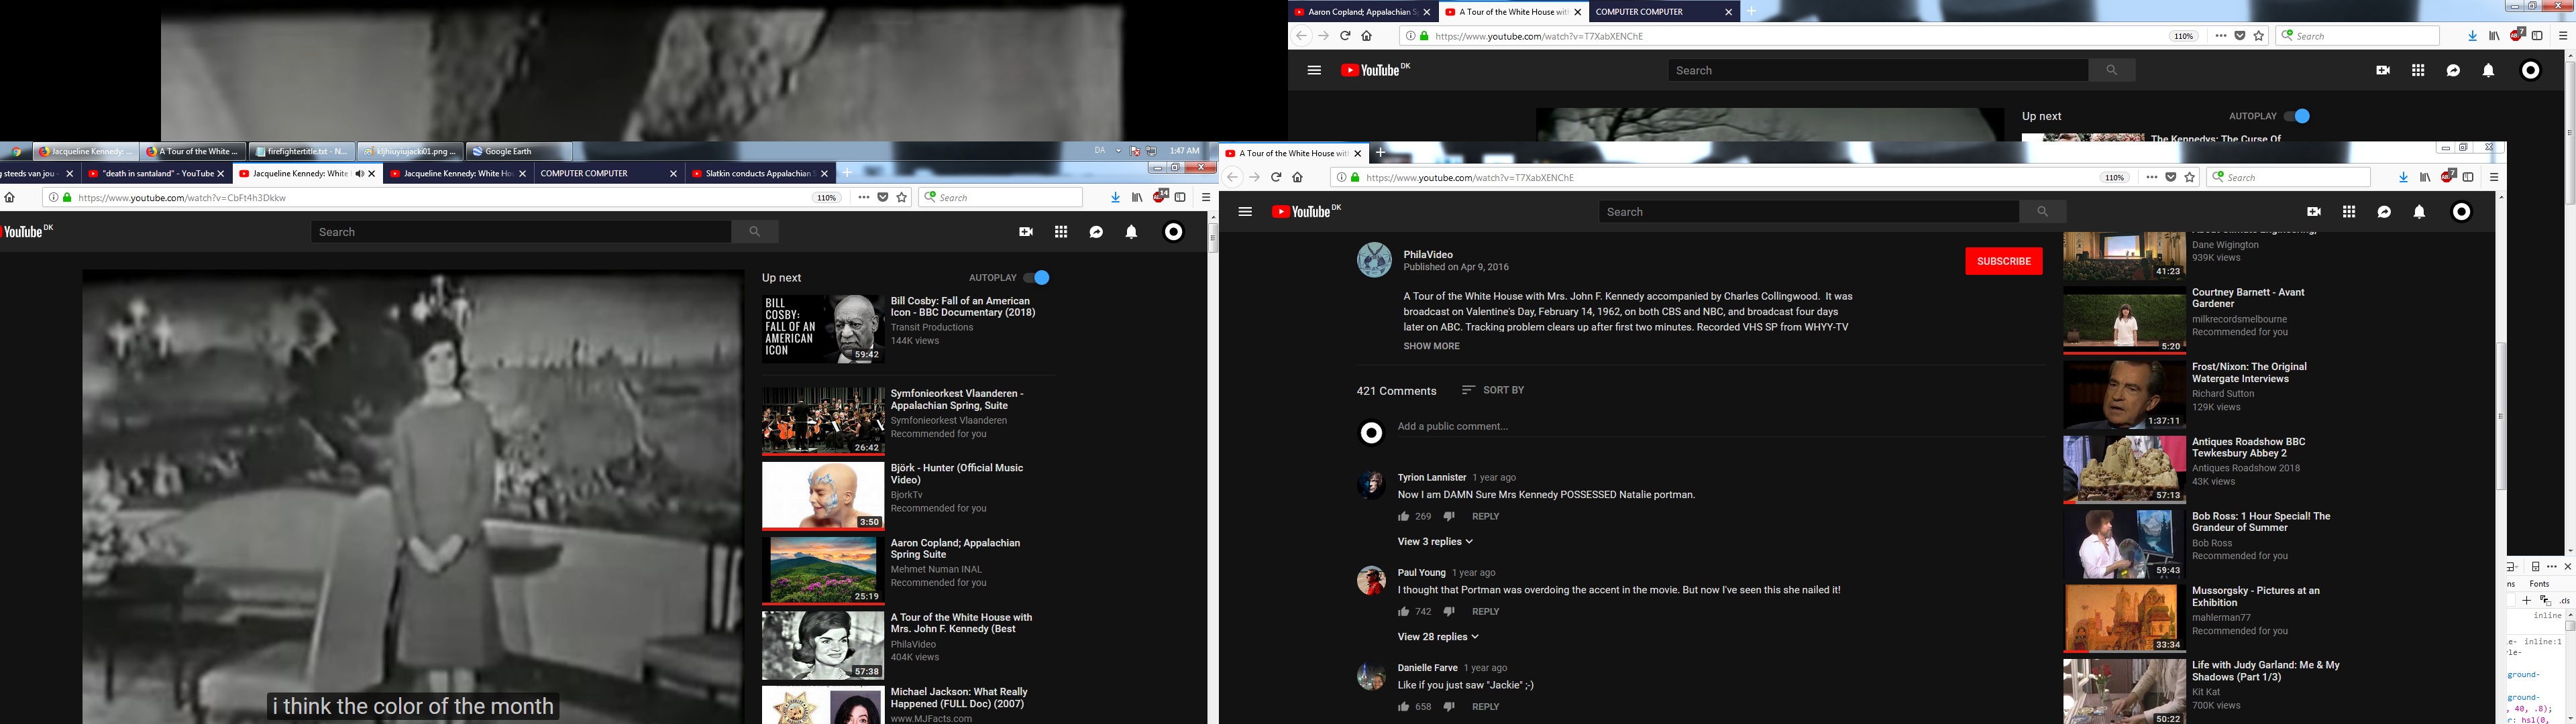This screenshot has width=2576, height=724.
Task: Click the YouTube apps grid icon in left window
Action: (x=1061, y=232)
